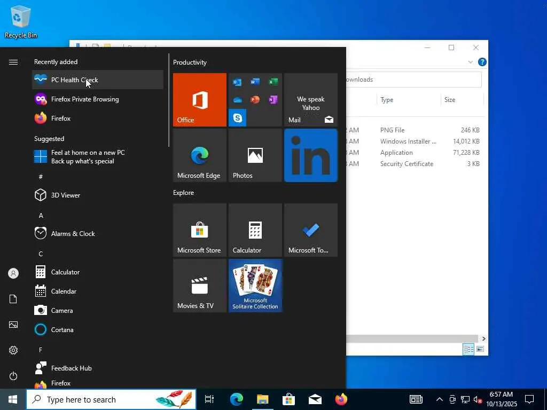The height and width of the screenshot is (410, 547).
Task: Open the LinkedIn tile
Action: point(311,155)
